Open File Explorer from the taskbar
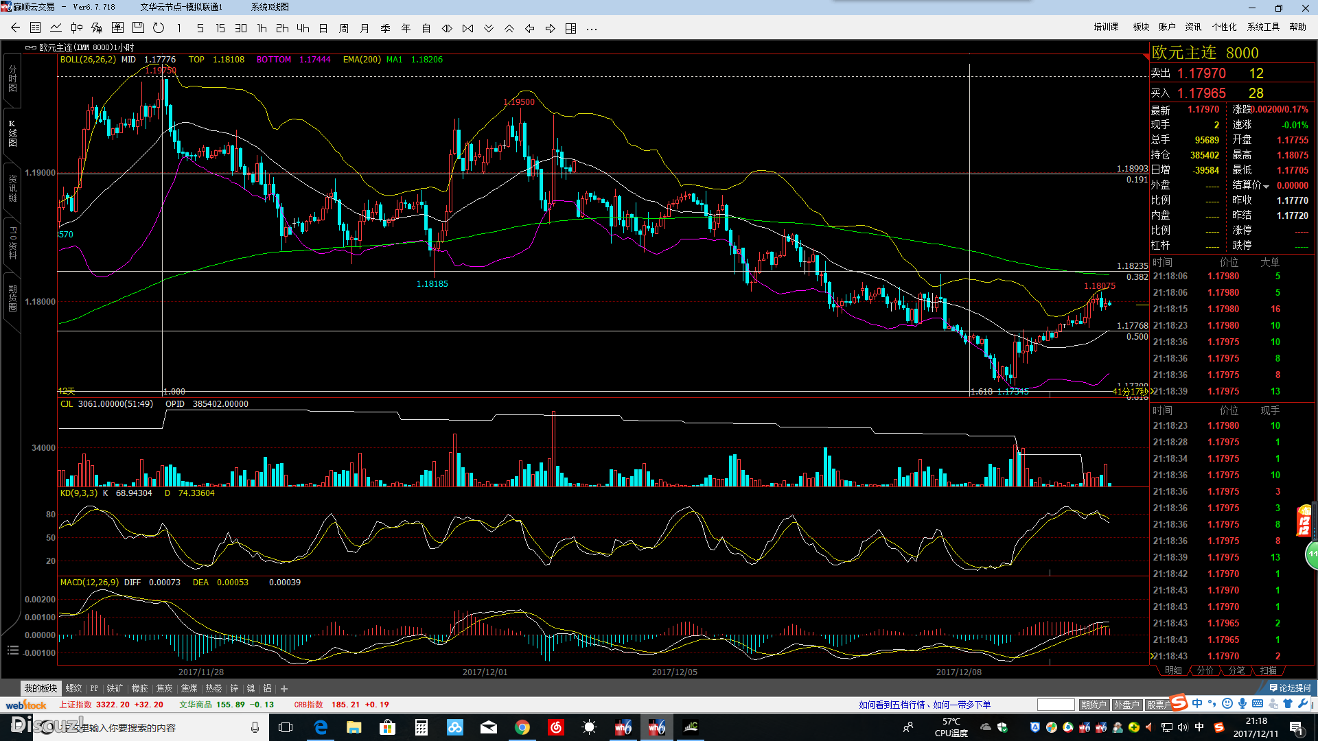The width and height of the screenshot is (1318, 741). (x=354, y=727)
